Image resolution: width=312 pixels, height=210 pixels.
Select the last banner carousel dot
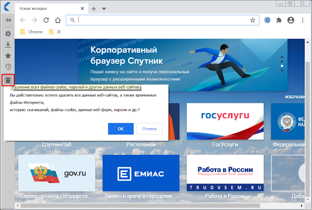pyautogui.click(x=282, y=70)
